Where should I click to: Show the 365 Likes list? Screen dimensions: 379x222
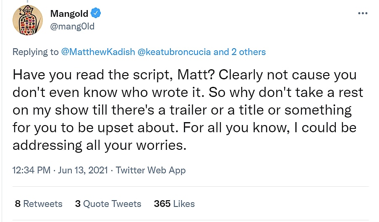[174, 204]
